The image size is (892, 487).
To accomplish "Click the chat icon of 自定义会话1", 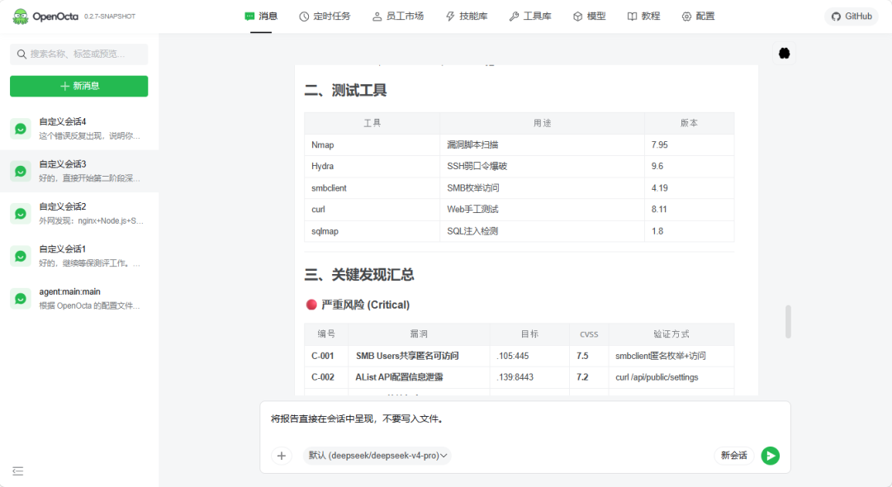I will point(21,256).
